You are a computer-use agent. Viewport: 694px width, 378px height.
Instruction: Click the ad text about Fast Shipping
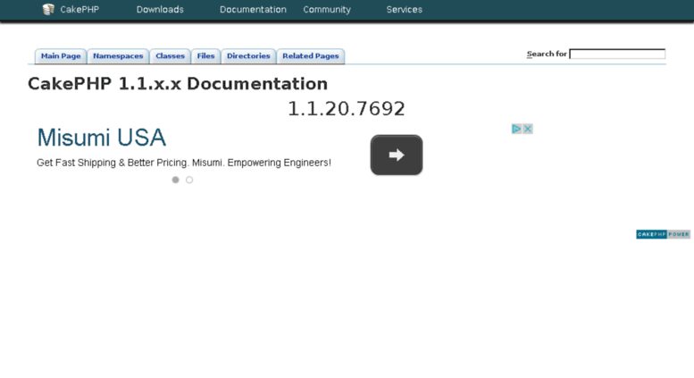pyautogui.click(x=184, y=163)
